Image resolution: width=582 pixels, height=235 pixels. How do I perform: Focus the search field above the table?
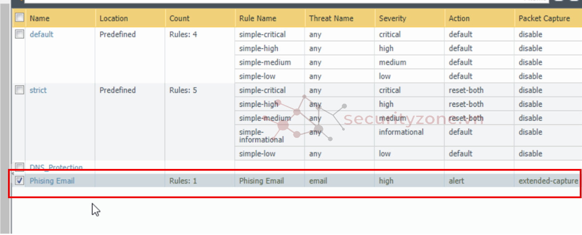click(267, 1)
